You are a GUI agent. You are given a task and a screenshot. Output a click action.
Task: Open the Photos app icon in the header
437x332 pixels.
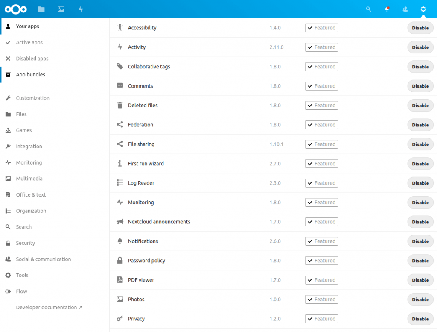click(61, 9)
